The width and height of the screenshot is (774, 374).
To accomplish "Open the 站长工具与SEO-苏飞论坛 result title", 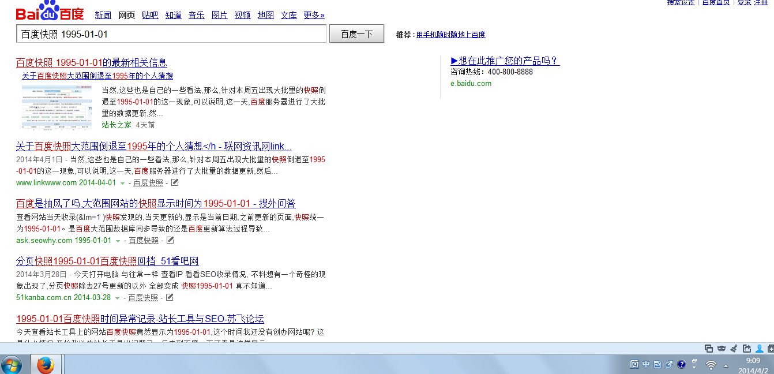I will tap(140, 319).
